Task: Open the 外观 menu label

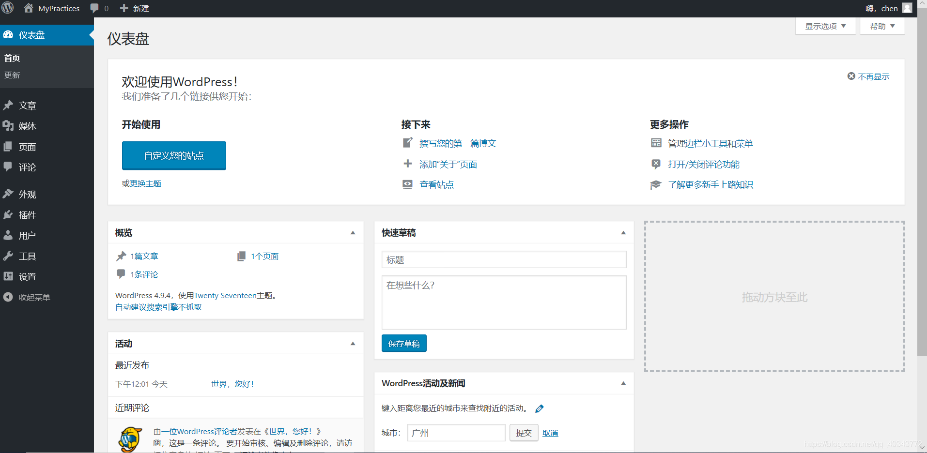Action: tap(27, 195)
